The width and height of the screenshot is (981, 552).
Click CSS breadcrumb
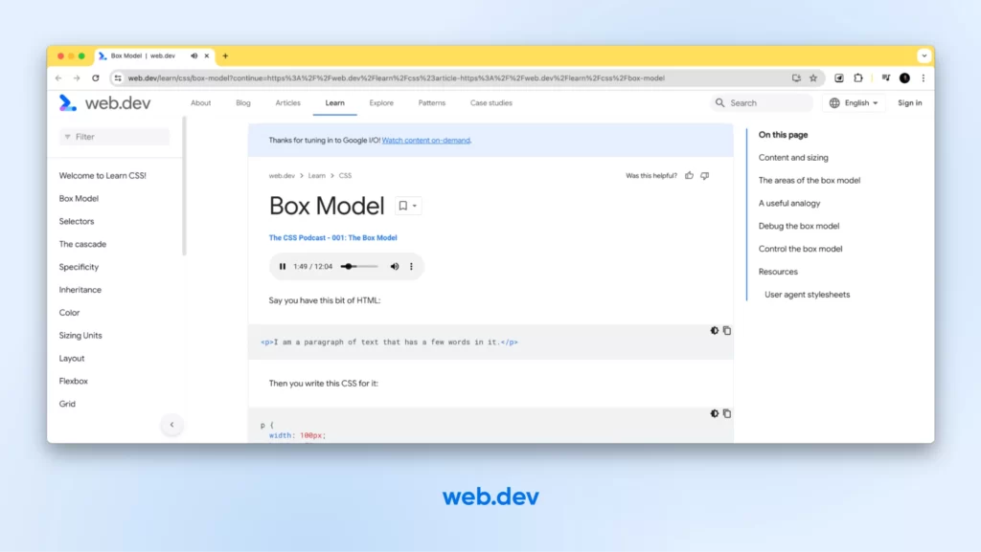tap(345, 175)
